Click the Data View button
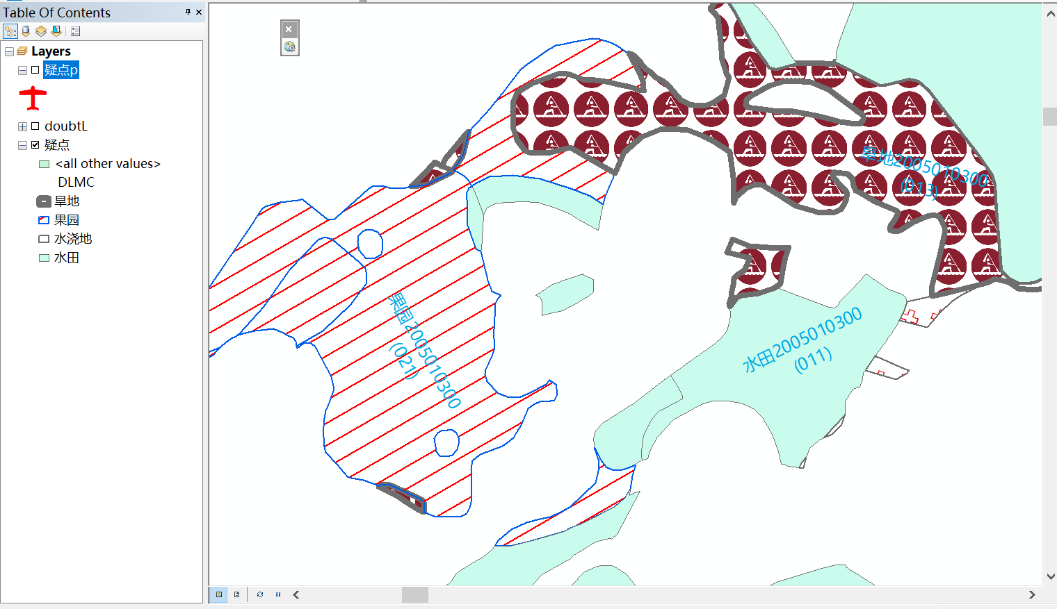 [x=219, y=594]
